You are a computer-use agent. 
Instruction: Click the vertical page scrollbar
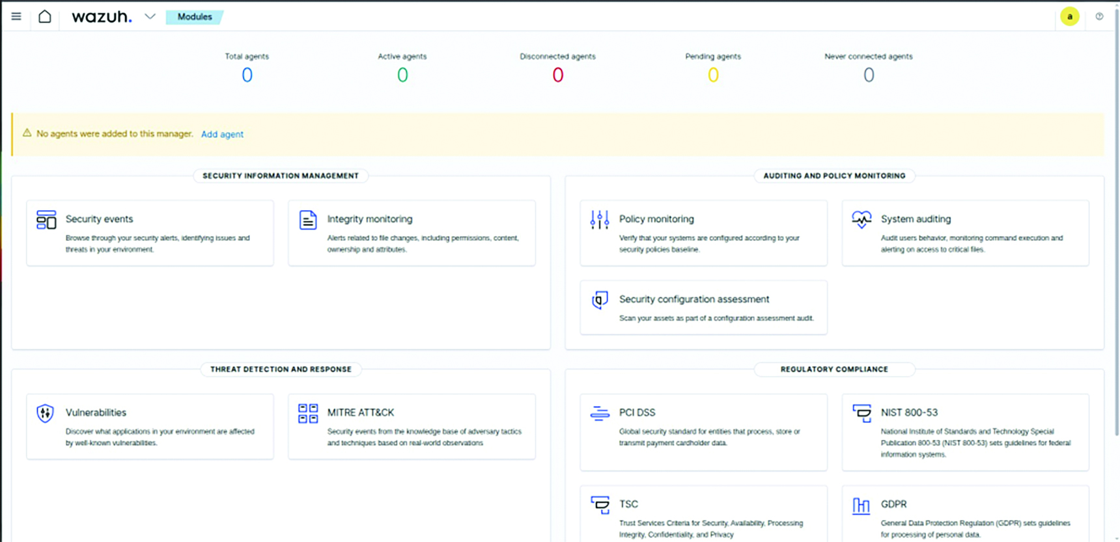(x=1116, y=221)
